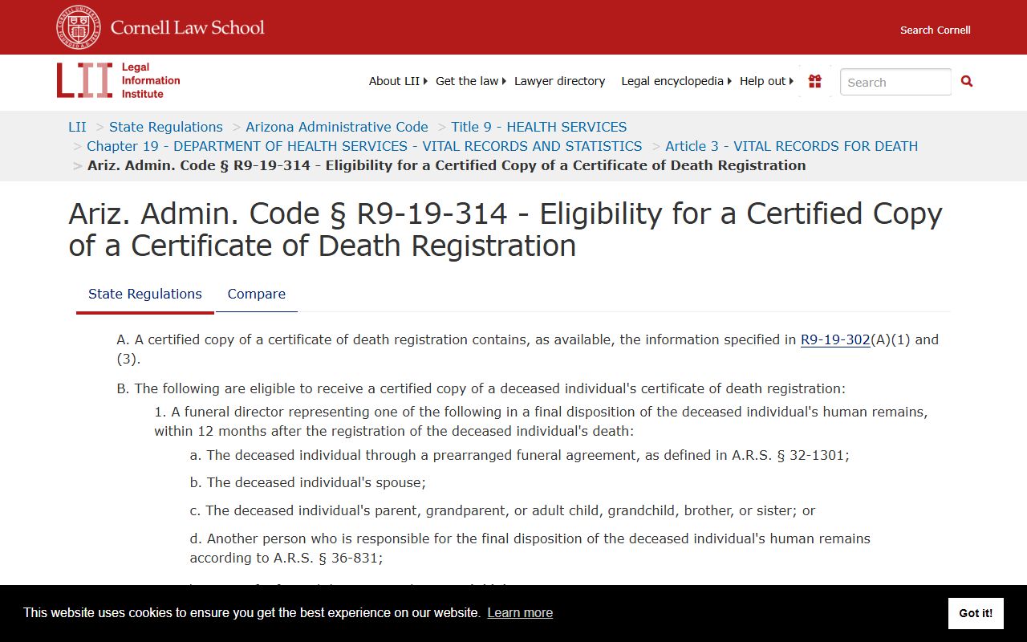This screenshot has width=1027, height=642.
Task: Open State Regulations breadcrumb link
Action: [x=166, y=127]
